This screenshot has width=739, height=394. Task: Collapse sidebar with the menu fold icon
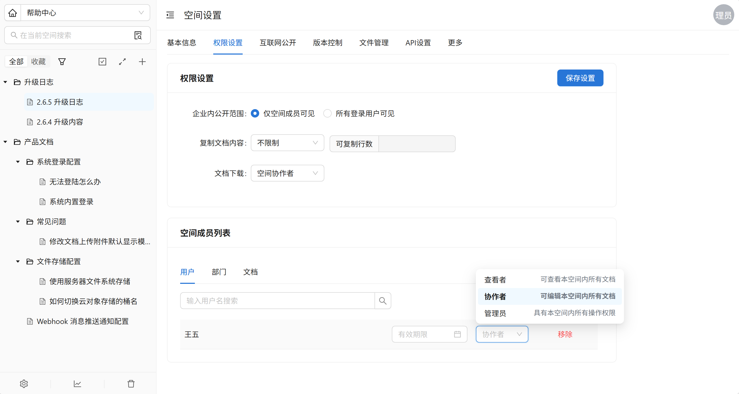(x=170, y=15)
